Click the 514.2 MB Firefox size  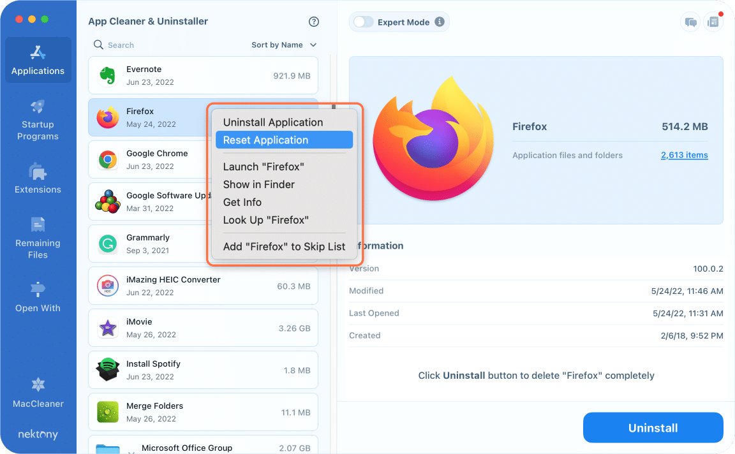tap(685, 126)
